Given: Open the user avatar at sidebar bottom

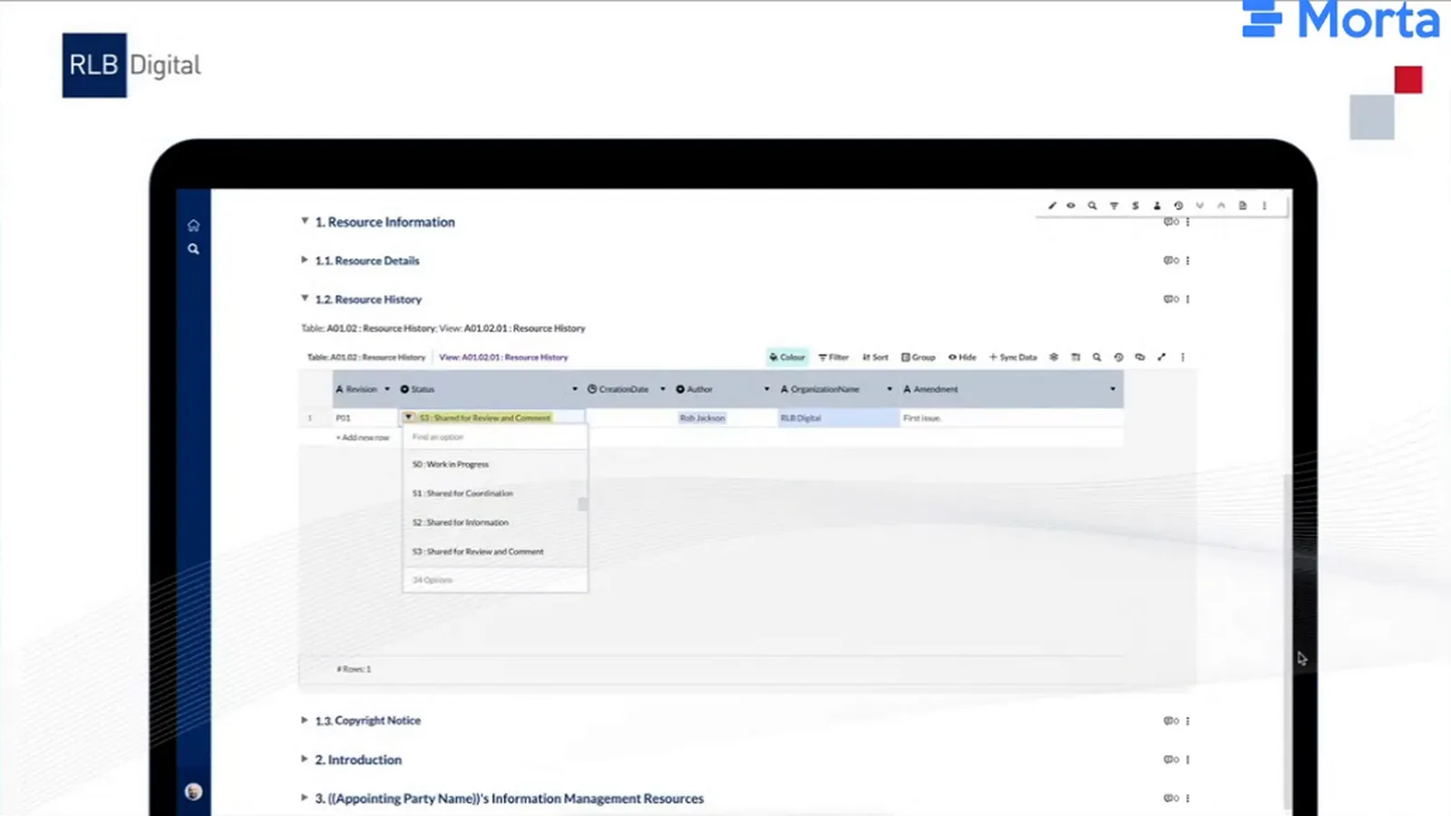Looking at the screenshot, I should [193, 792].
